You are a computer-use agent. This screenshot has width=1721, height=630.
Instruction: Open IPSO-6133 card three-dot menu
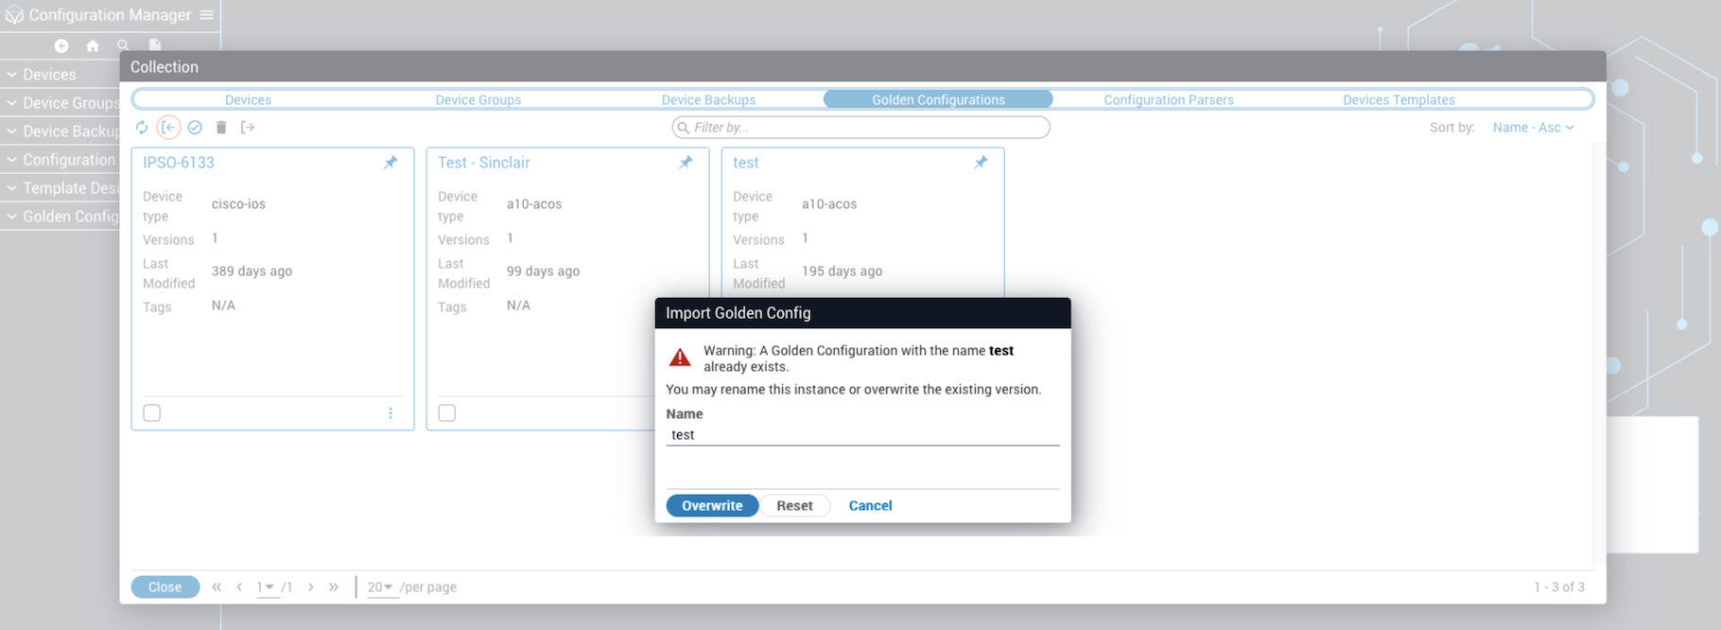click(x=391, y=413)
